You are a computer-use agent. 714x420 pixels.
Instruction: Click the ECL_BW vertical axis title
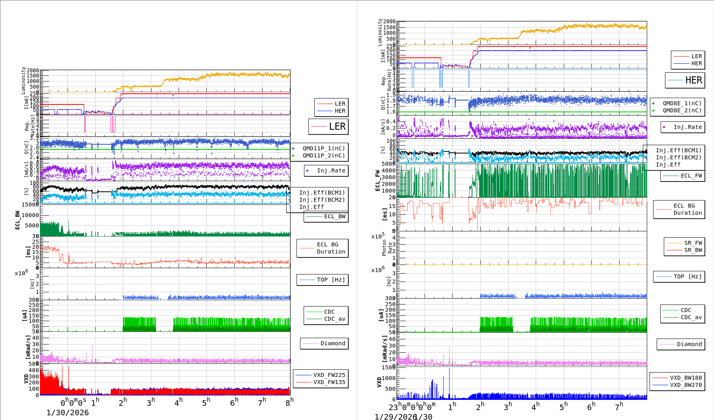(x=17, y=220)
